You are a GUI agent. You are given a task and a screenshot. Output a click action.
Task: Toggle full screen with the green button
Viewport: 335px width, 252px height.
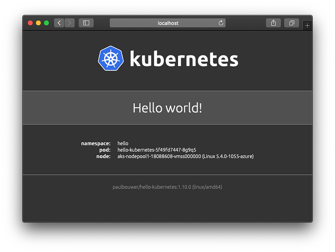tap(46, 23)
